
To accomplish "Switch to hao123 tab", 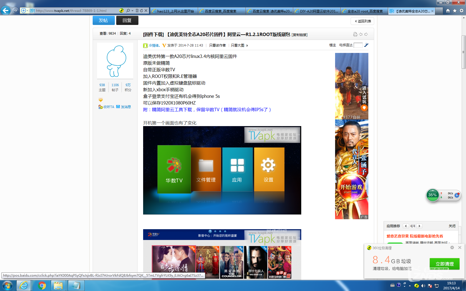I will (174, 11).
